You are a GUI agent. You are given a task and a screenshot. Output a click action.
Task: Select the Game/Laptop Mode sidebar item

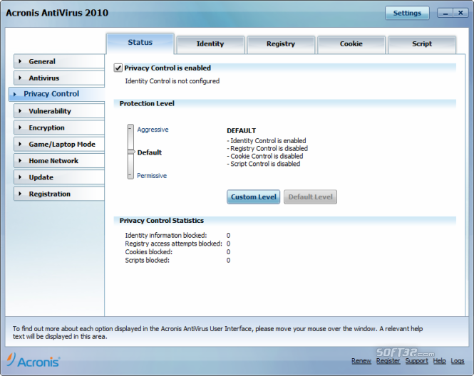pyautogui.click(x=59, y=144)
